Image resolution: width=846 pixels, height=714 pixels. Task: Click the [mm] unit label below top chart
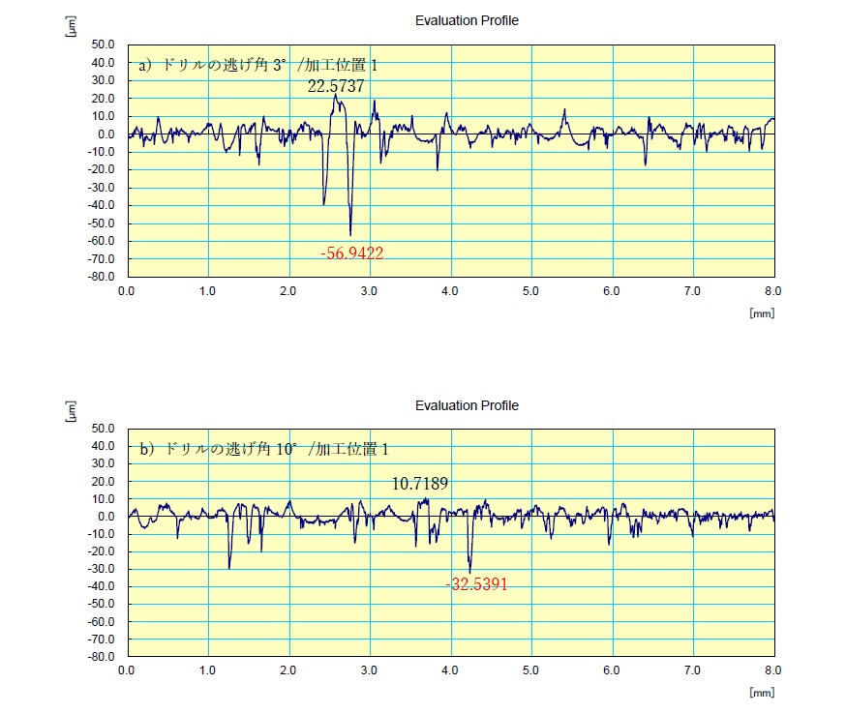coord(762,313)
